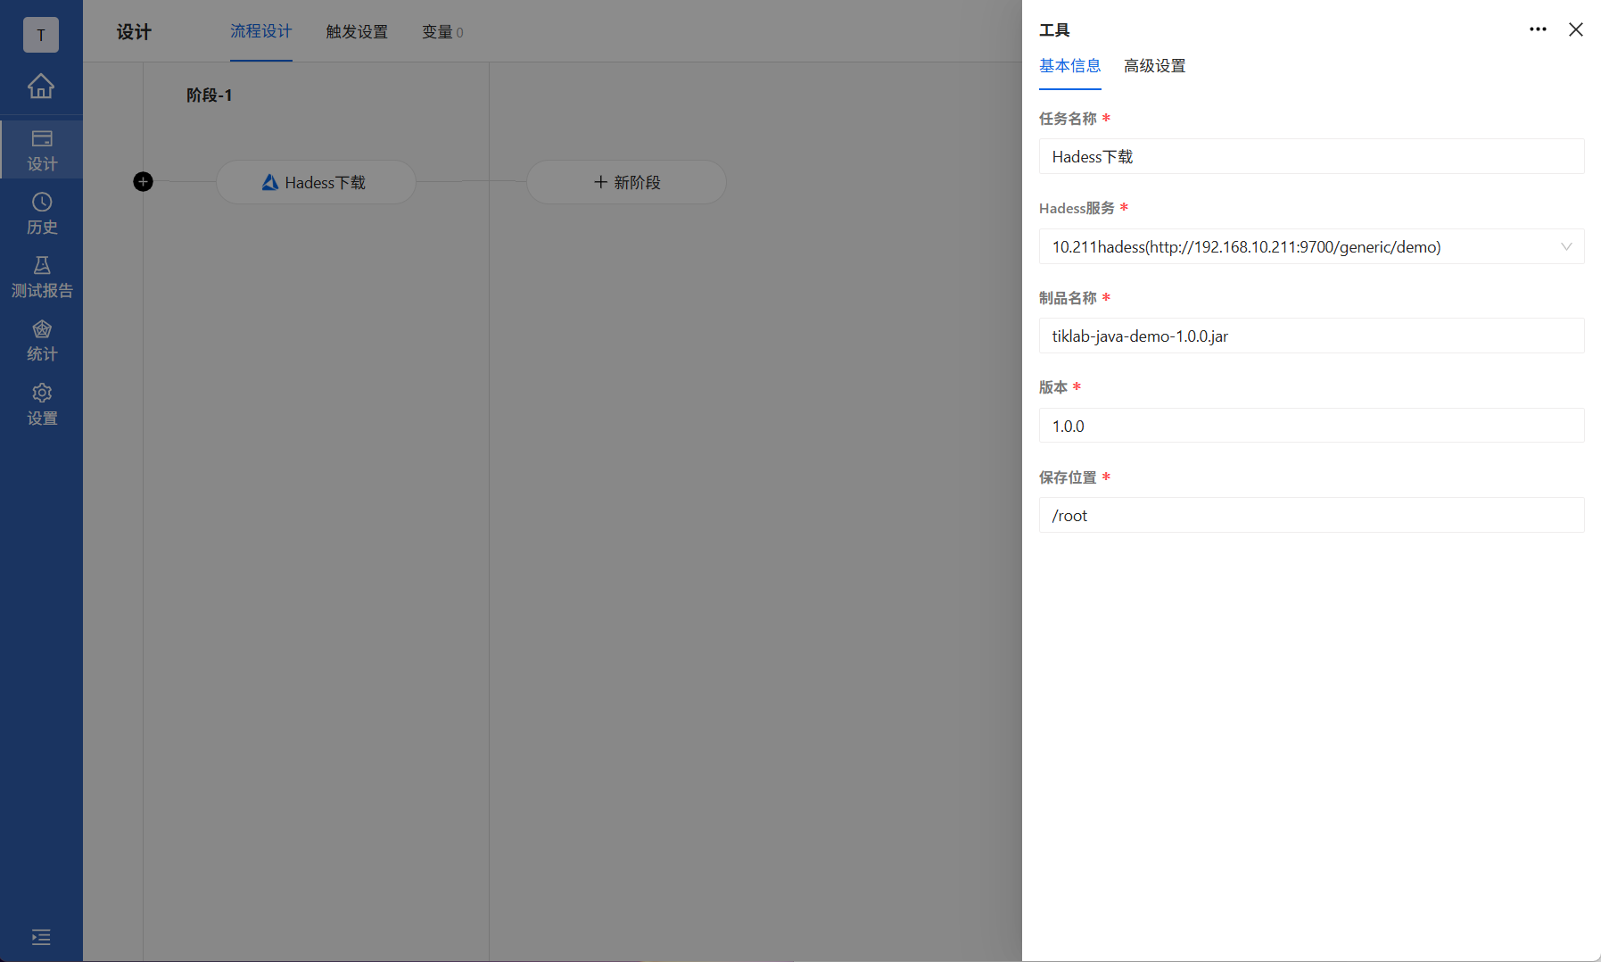Click the 任务名称 input field
Viewport: 1601px width, 962px height.
(x=1311, y=156)
